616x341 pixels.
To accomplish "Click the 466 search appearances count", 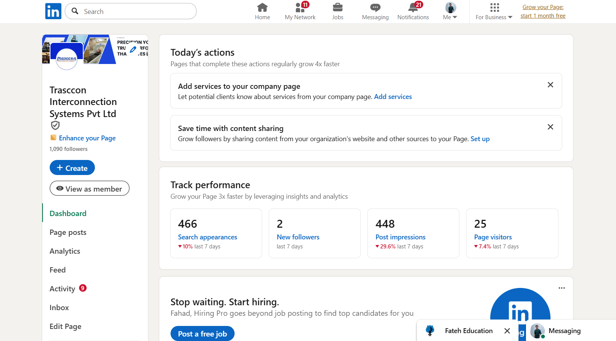I will 188,224.
